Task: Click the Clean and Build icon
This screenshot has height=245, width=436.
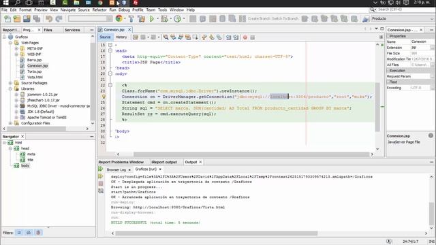Action: point(141,18)
